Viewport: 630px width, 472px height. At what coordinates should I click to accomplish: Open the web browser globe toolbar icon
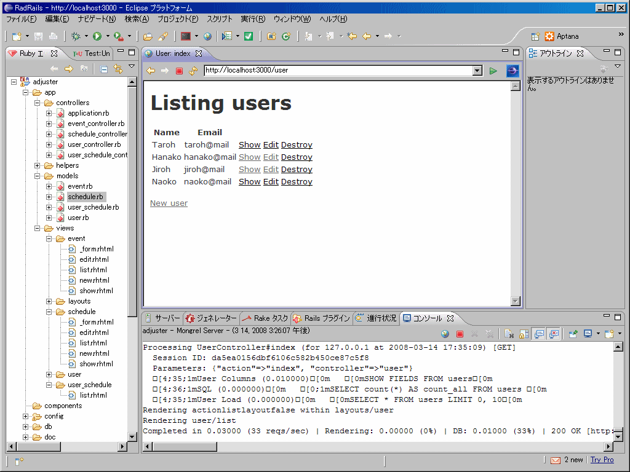[x=207, y=36]
